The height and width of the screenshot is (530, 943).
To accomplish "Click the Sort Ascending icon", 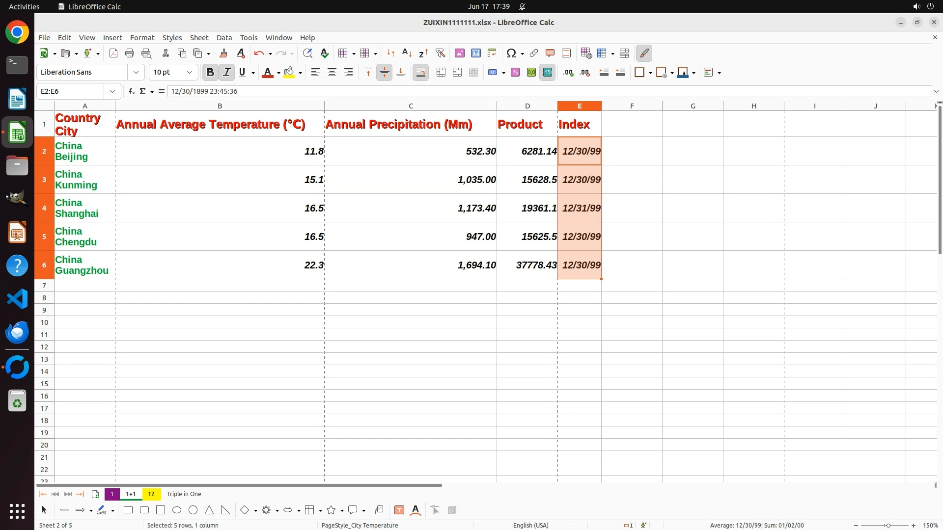I will click(407, 53).
